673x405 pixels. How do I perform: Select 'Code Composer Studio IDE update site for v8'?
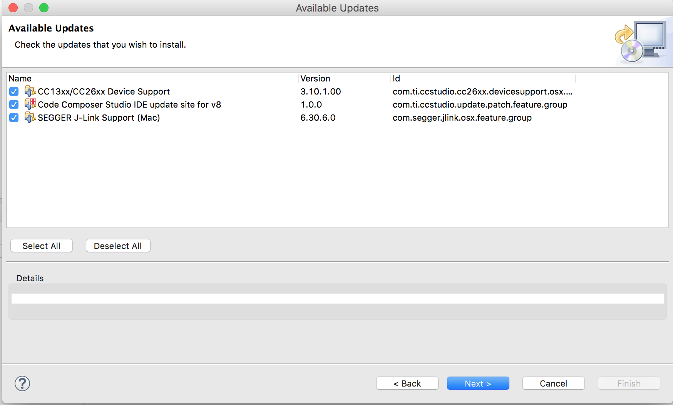coord(129,105)
